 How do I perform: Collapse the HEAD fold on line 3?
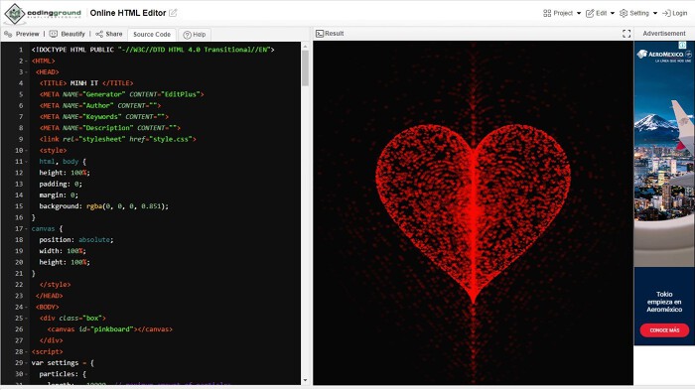[26, 71]
